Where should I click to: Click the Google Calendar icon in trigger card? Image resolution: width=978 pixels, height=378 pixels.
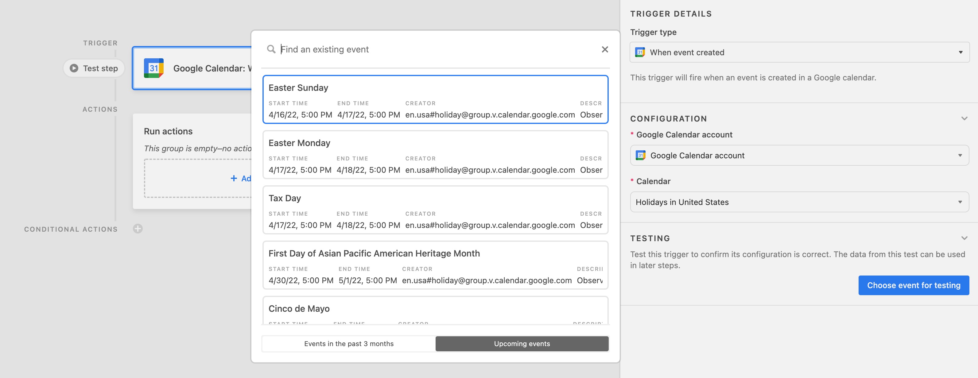click(154, 68)
